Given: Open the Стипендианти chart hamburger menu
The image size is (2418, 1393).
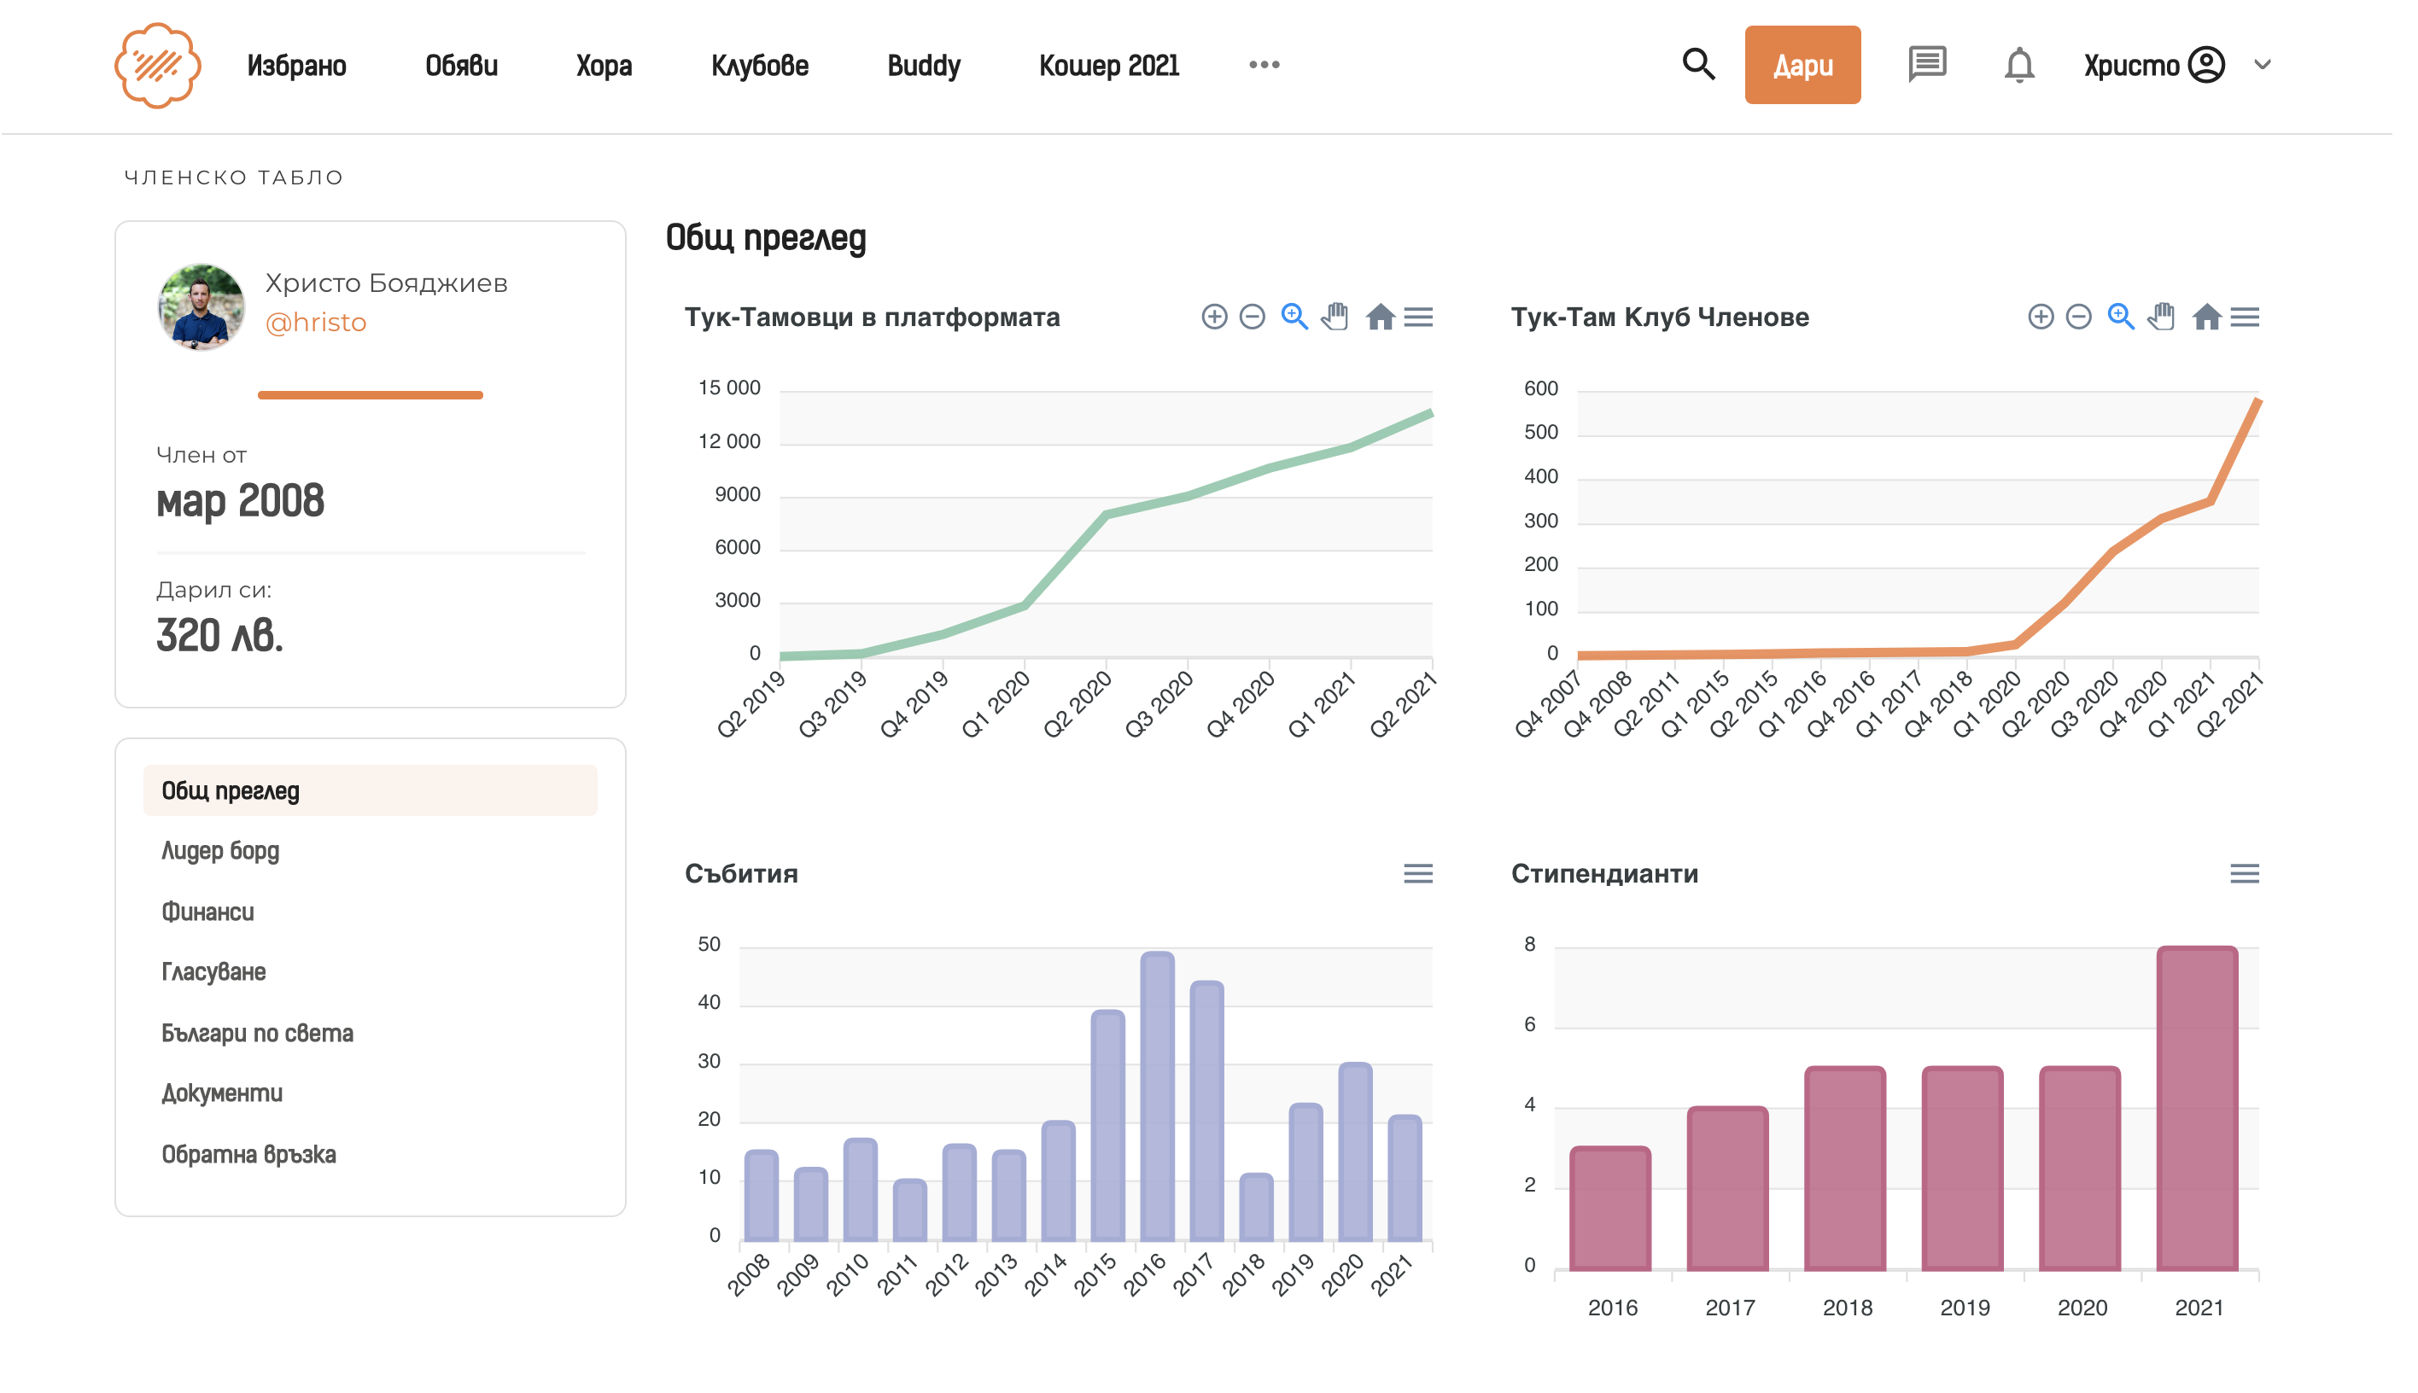Looking at the screenshot, I should (2244, 873).
